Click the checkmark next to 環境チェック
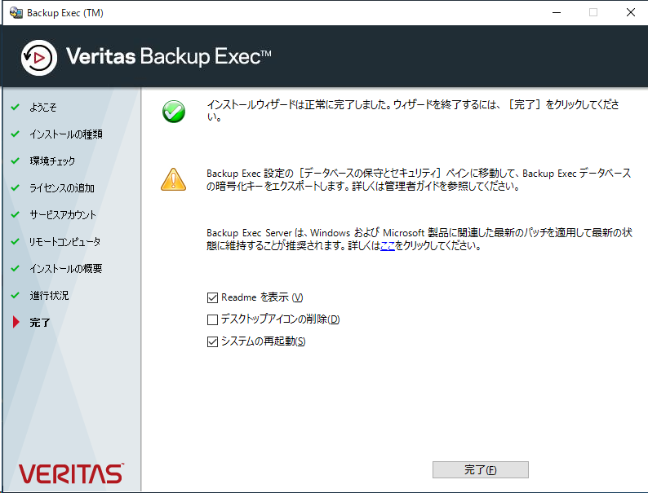This screenshot has width=648, height=493. 16,161
